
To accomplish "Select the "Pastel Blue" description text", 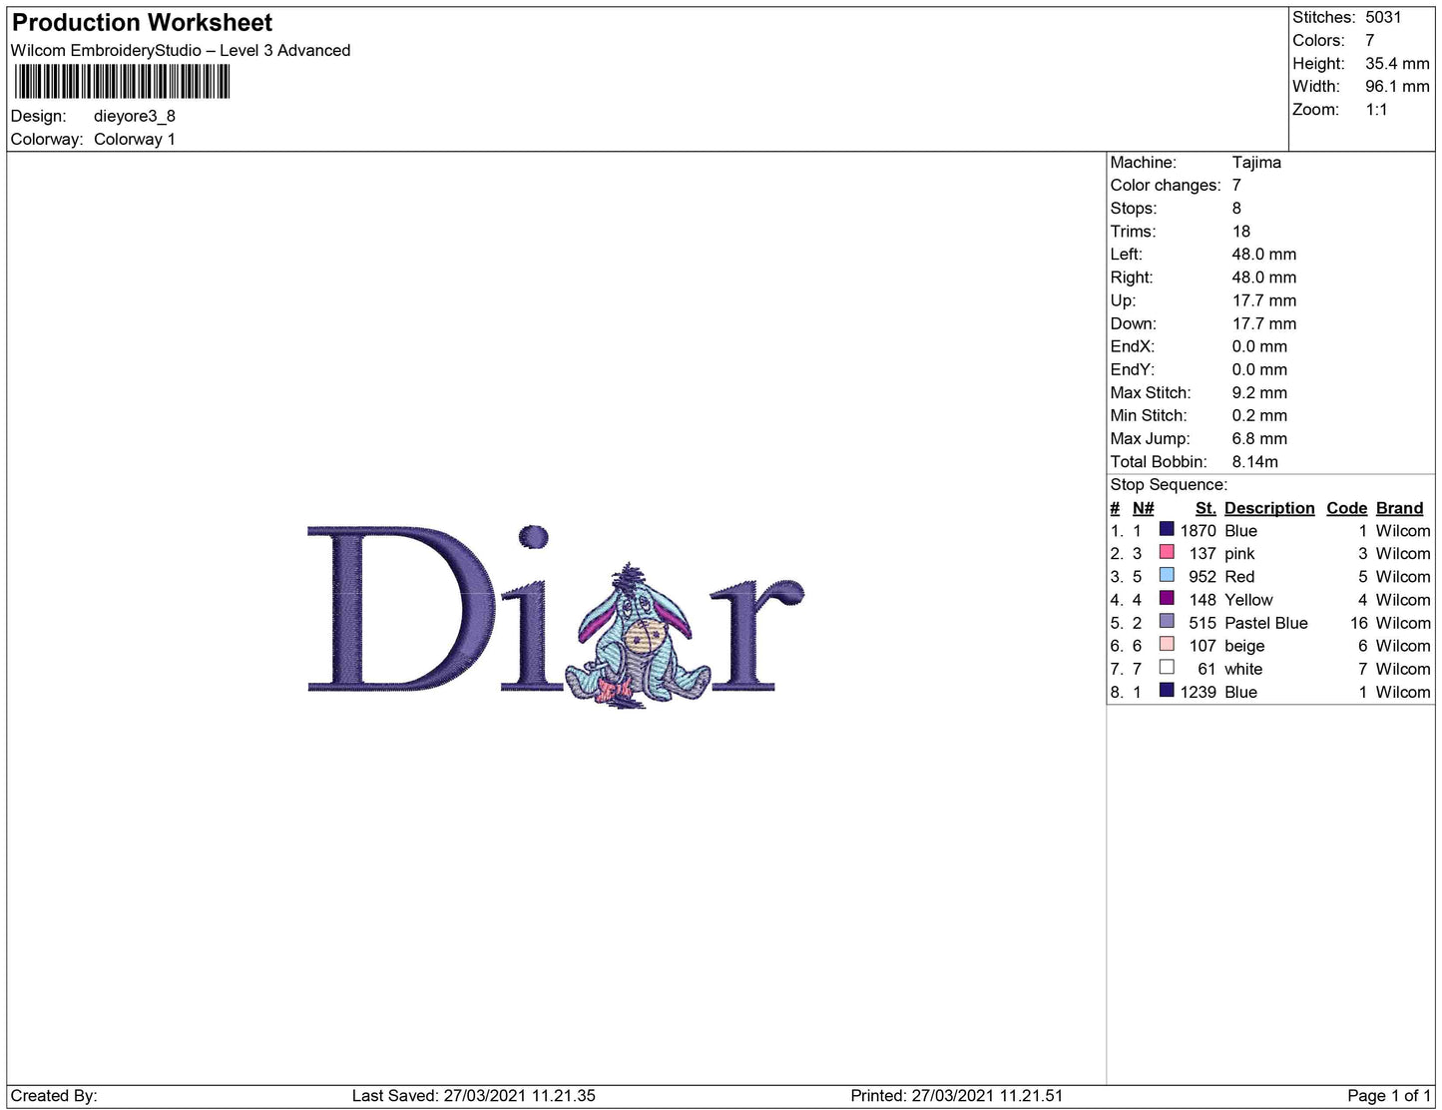I will [1266, 623].
